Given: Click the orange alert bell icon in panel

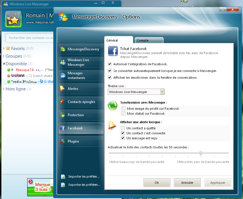Looking at the screenshot, I should tap(112, 125).
